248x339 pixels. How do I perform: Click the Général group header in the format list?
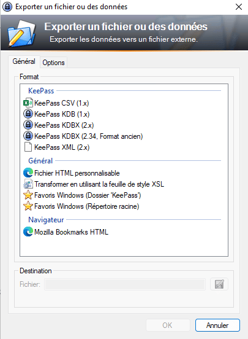[x=40, y=161]
